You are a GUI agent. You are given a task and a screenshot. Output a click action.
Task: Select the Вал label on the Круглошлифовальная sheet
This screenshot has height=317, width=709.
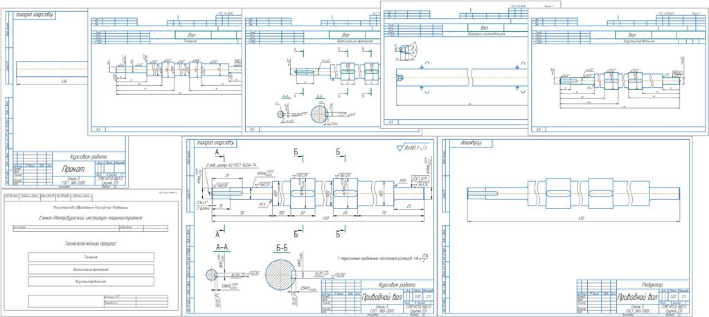click(631, 35)
